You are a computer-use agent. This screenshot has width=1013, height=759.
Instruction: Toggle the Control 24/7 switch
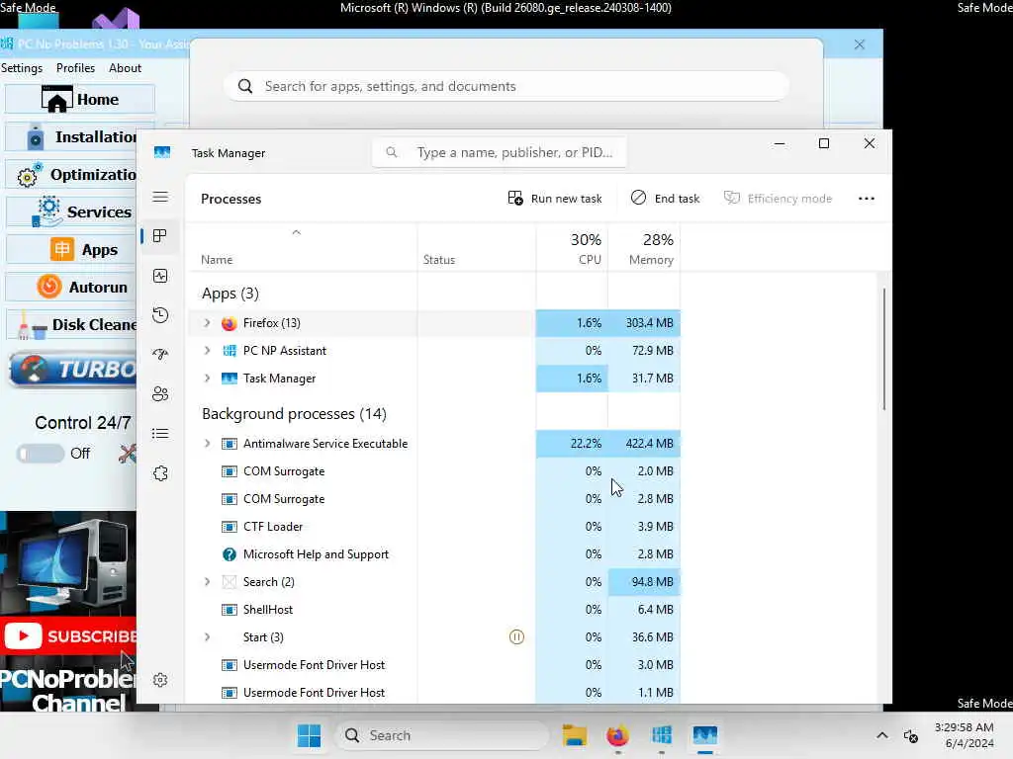(x=41, y=453)
